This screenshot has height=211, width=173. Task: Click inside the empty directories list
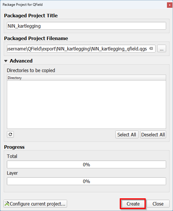coord(86,104)
